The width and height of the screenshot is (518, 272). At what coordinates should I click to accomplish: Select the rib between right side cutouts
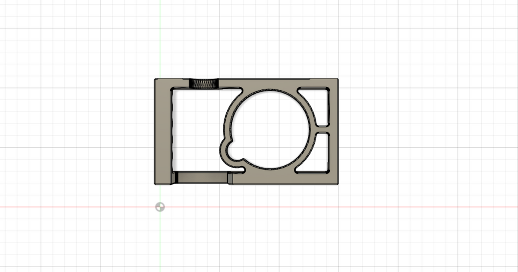[323, 129]
